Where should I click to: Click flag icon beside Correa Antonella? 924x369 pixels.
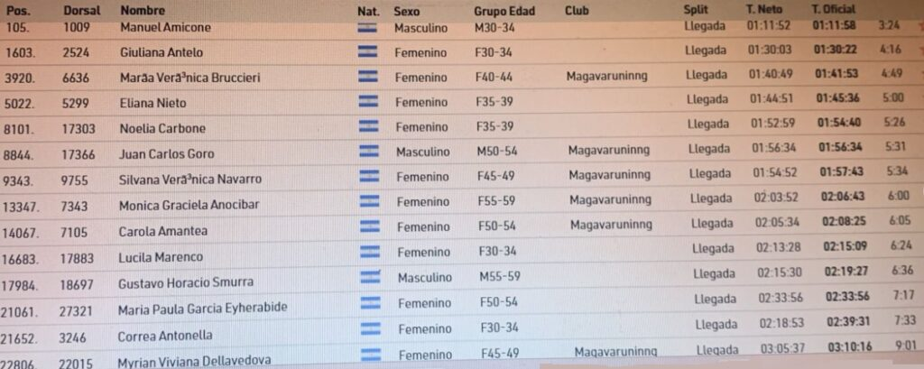(370, 328)
